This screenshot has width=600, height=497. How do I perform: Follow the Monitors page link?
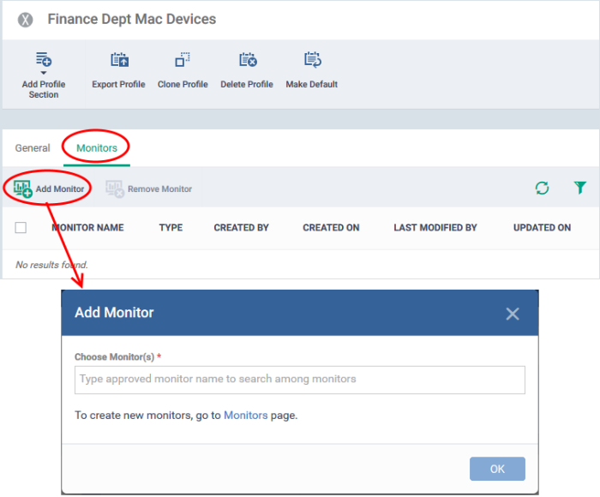(246, 415)
